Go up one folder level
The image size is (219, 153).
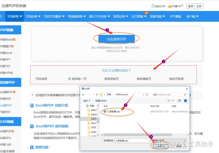pyautogui.click(x=96, y=95)
